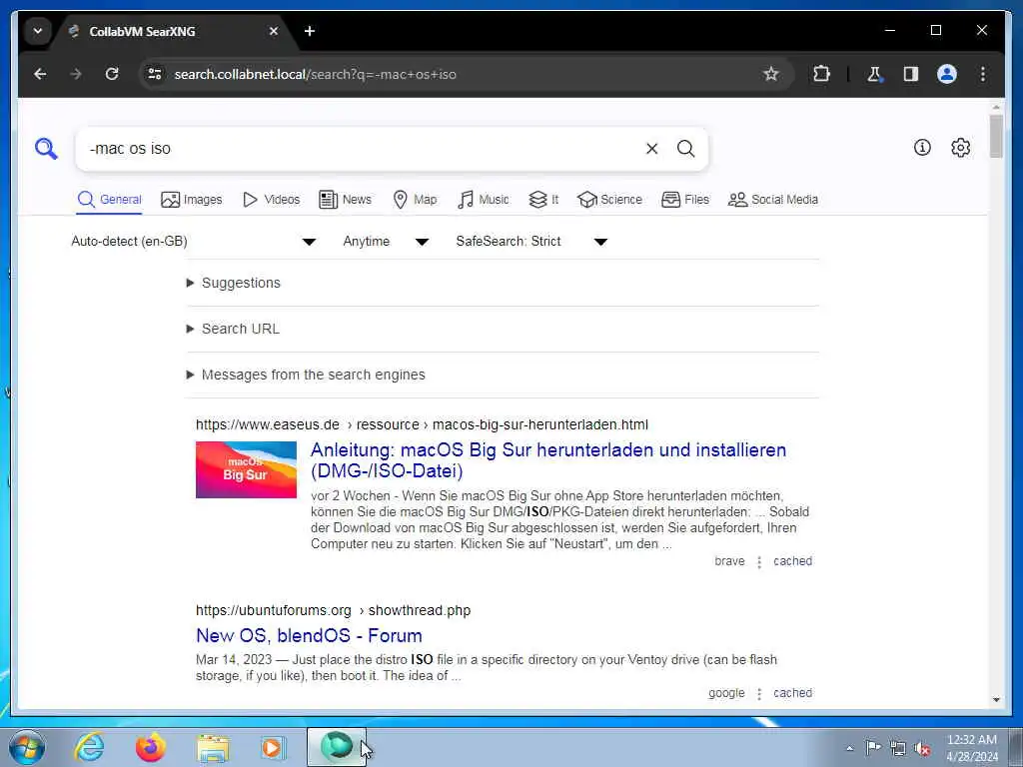
Task: Click the easeus.de result URL
Action: tap(422, 424)
